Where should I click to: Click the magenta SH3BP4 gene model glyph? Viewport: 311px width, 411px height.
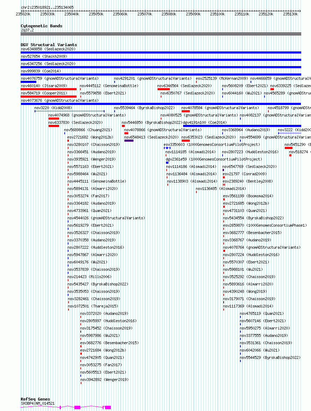(x=66, y=408)
